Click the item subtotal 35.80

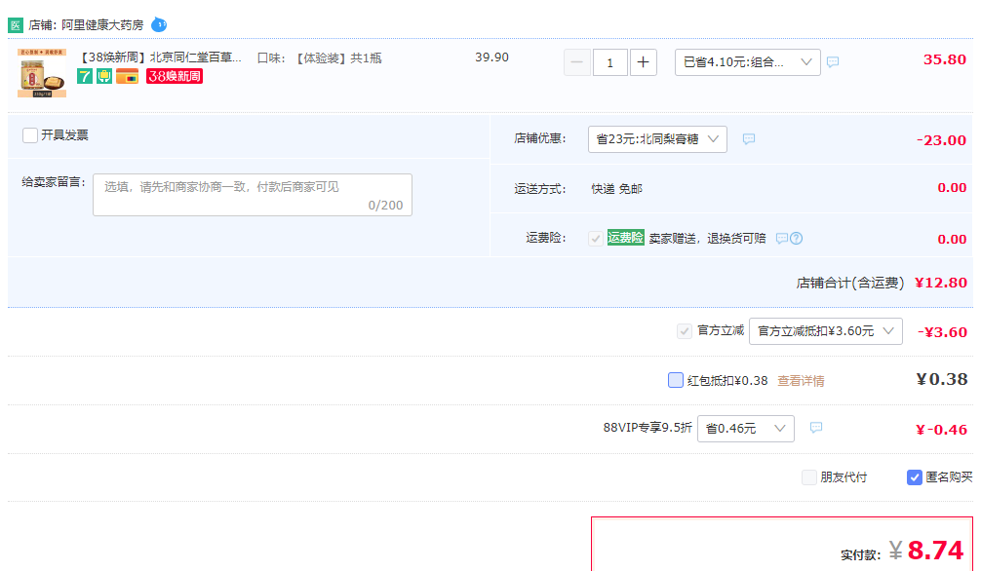945,59
